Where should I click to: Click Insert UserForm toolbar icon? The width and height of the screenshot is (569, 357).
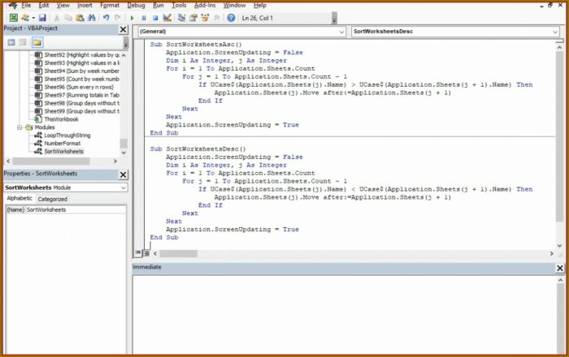point(25,18)
